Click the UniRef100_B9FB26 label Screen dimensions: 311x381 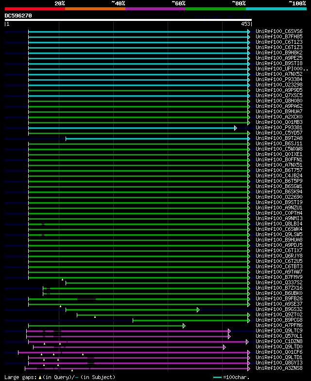pyautogui.click(x=279, y=298)
